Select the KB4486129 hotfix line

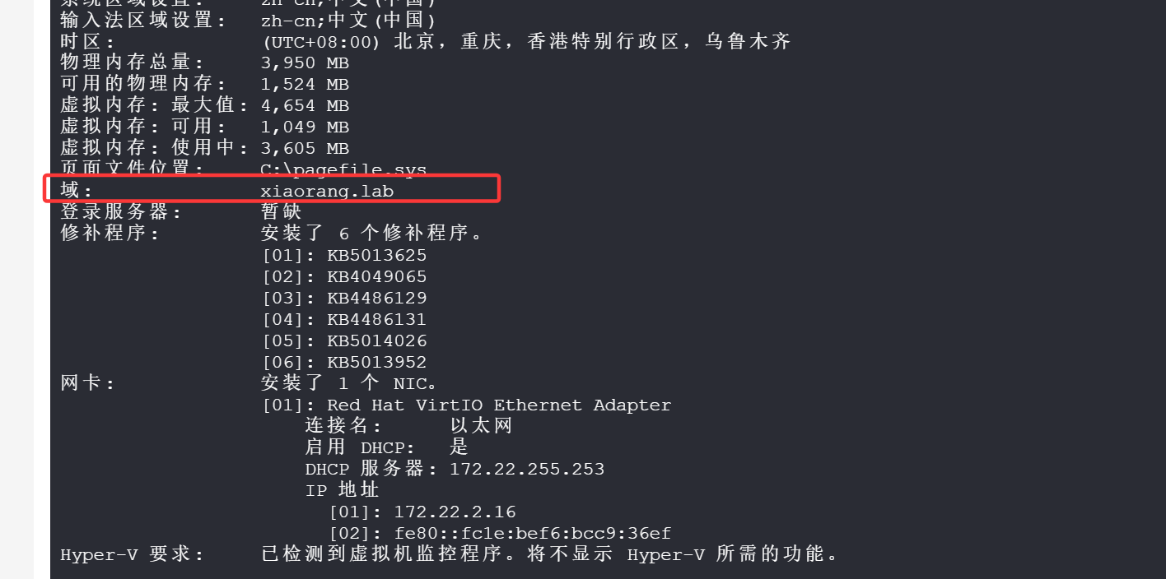pyautogui.click(x=376, y=298)
